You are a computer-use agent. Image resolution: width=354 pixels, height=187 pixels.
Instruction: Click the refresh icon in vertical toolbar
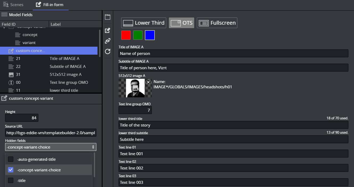click(108, 51)
